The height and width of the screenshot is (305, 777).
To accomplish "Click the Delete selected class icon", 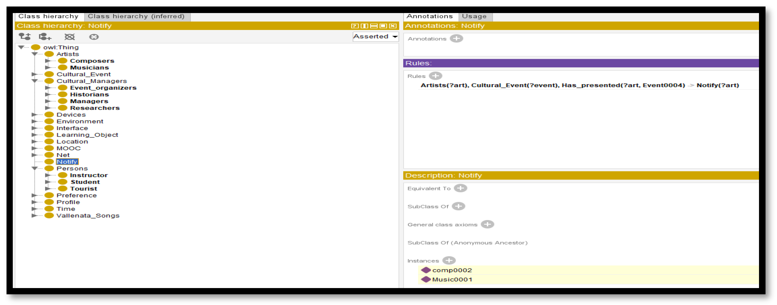I will [x=69, y=37].
